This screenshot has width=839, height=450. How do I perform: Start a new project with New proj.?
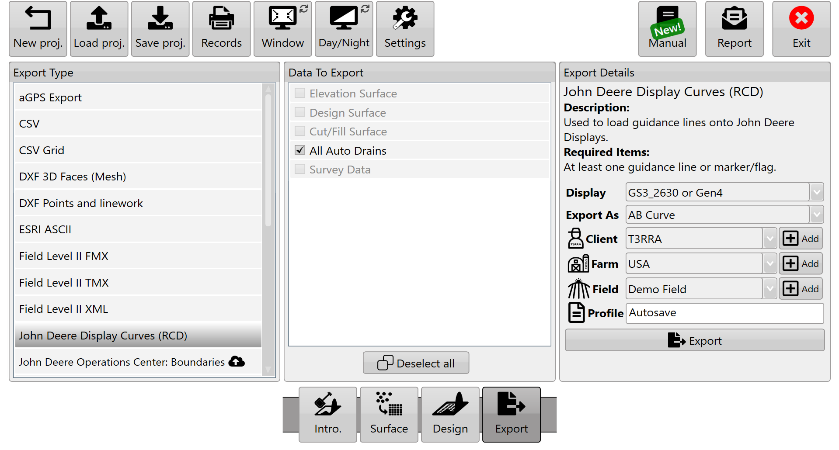38,29
